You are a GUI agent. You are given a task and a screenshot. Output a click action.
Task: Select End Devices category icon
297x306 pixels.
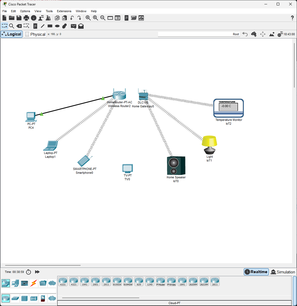(15, 283)
